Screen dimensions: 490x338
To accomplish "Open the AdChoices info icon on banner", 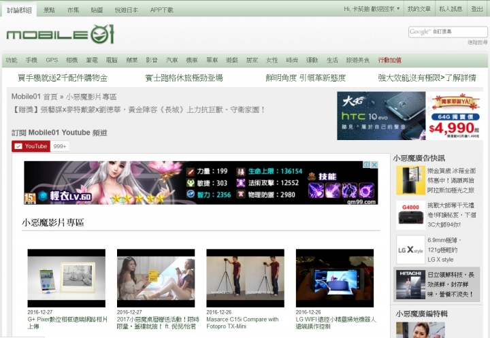I will (x=367, y=165).
